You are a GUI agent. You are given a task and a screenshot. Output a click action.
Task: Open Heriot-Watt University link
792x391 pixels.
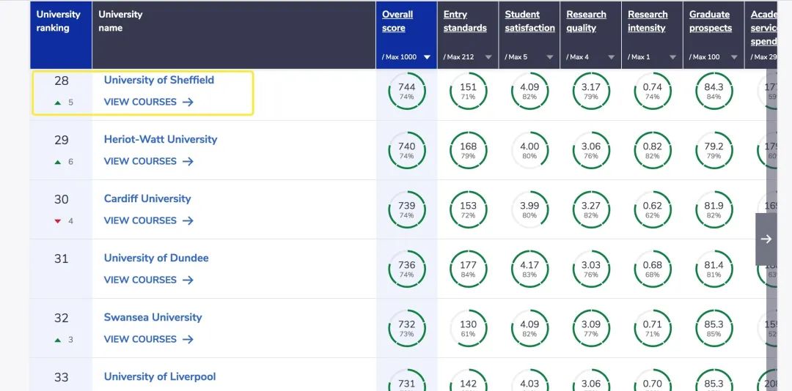161,139
